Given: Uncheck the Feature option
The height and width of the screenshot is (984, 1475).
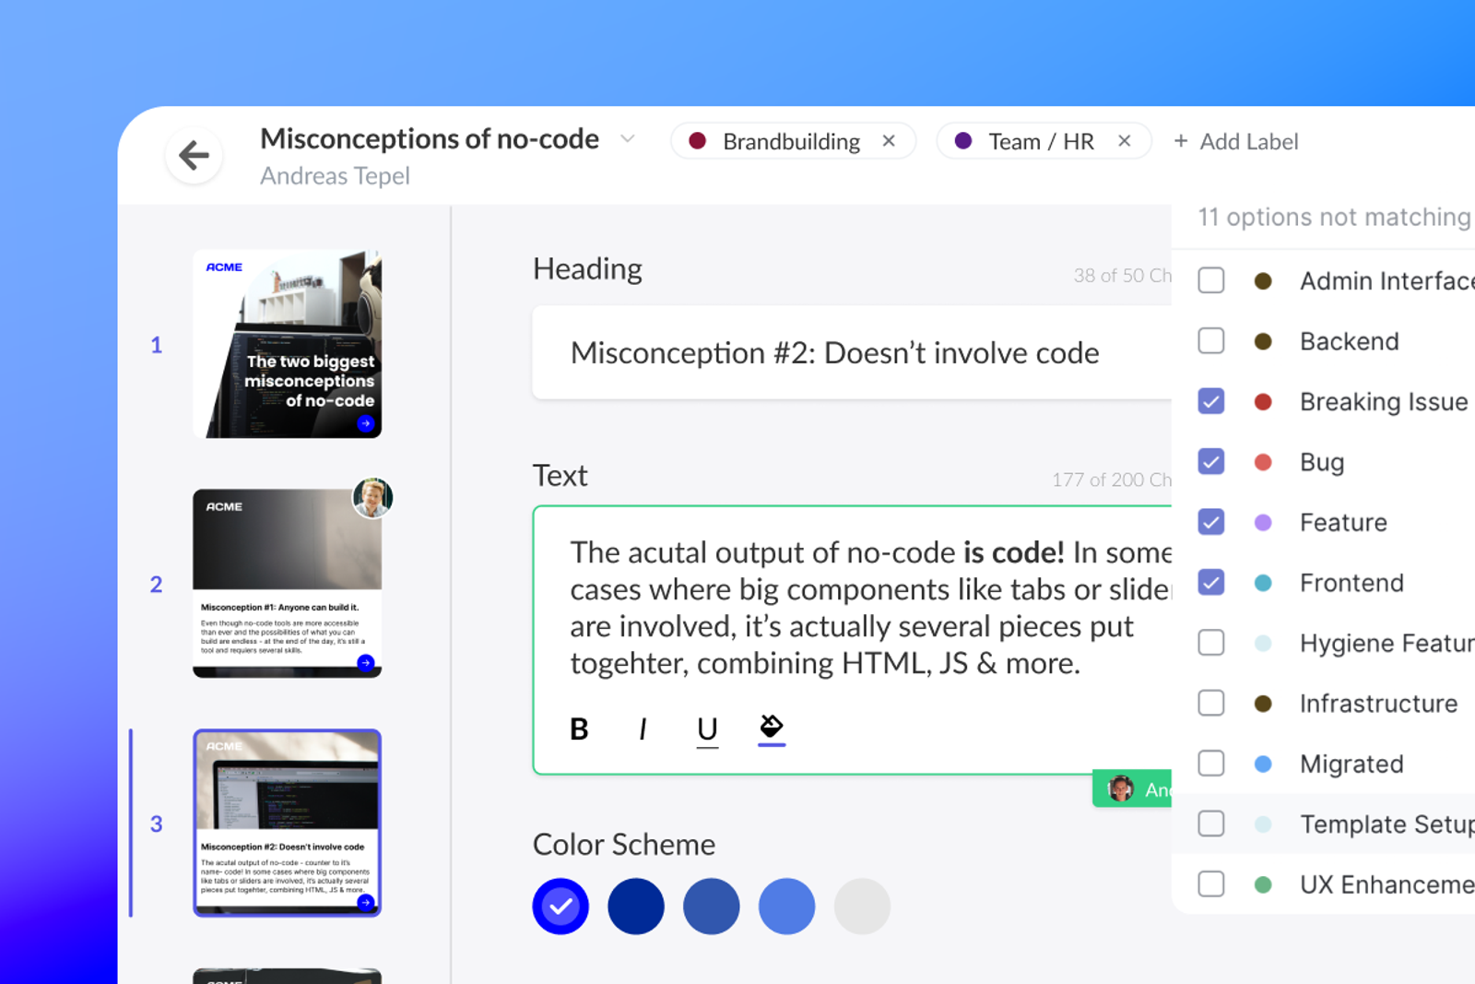Looking at the screenshot, I should [x=1211, y=522].
